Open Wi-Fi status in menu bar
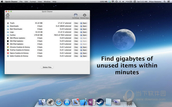This screenshot has height=107, width=172. click(113, 2)
